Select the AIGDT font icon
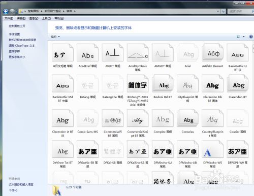Viewport: 254px width, 196px height. [x=113, y=53]
